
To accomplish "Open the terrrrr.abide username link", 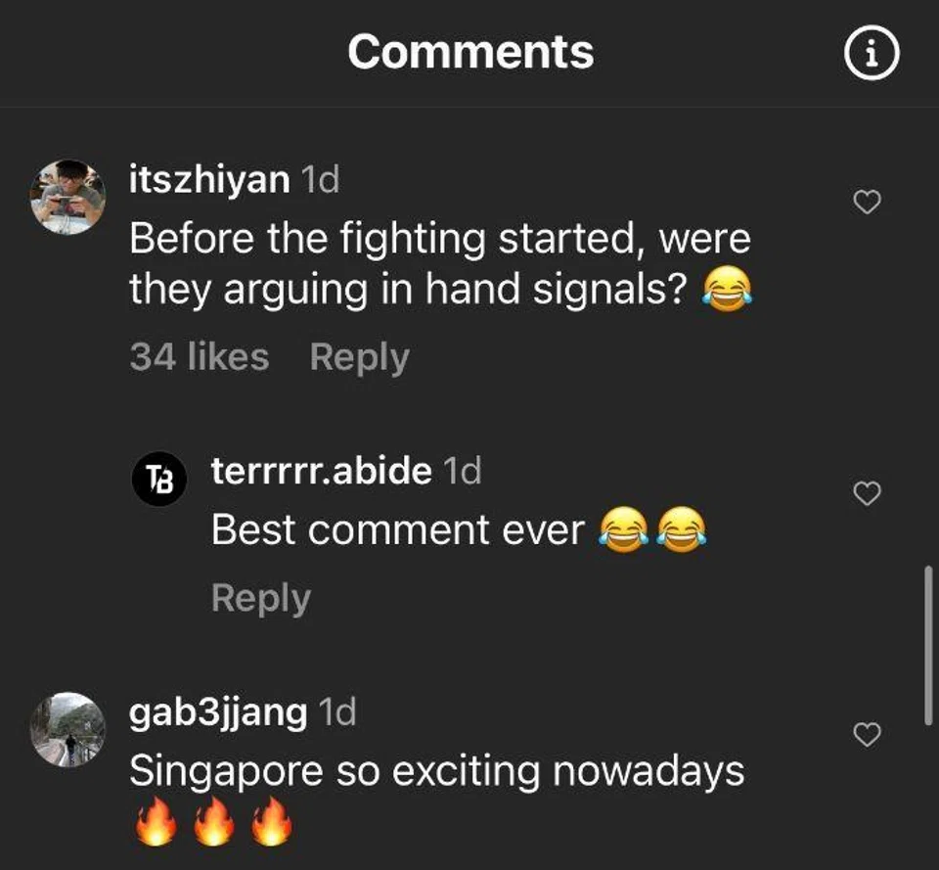I will click(322, 472).
